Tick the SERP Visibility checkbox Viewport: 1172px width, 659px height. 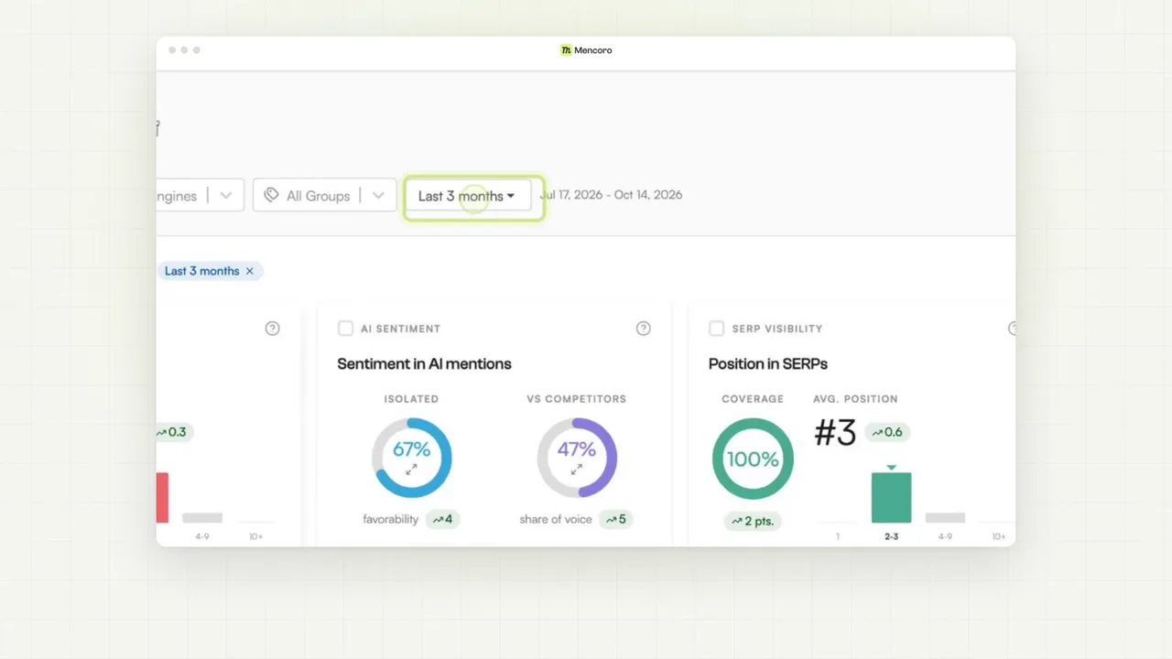[x=716, y=329]
